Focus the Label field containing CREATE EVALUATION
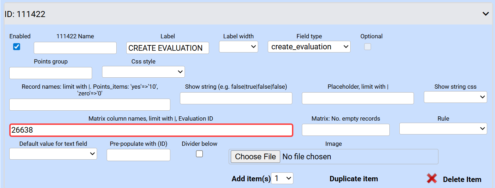Viewport: 495px width, 188px height. (x=167, y=48)
